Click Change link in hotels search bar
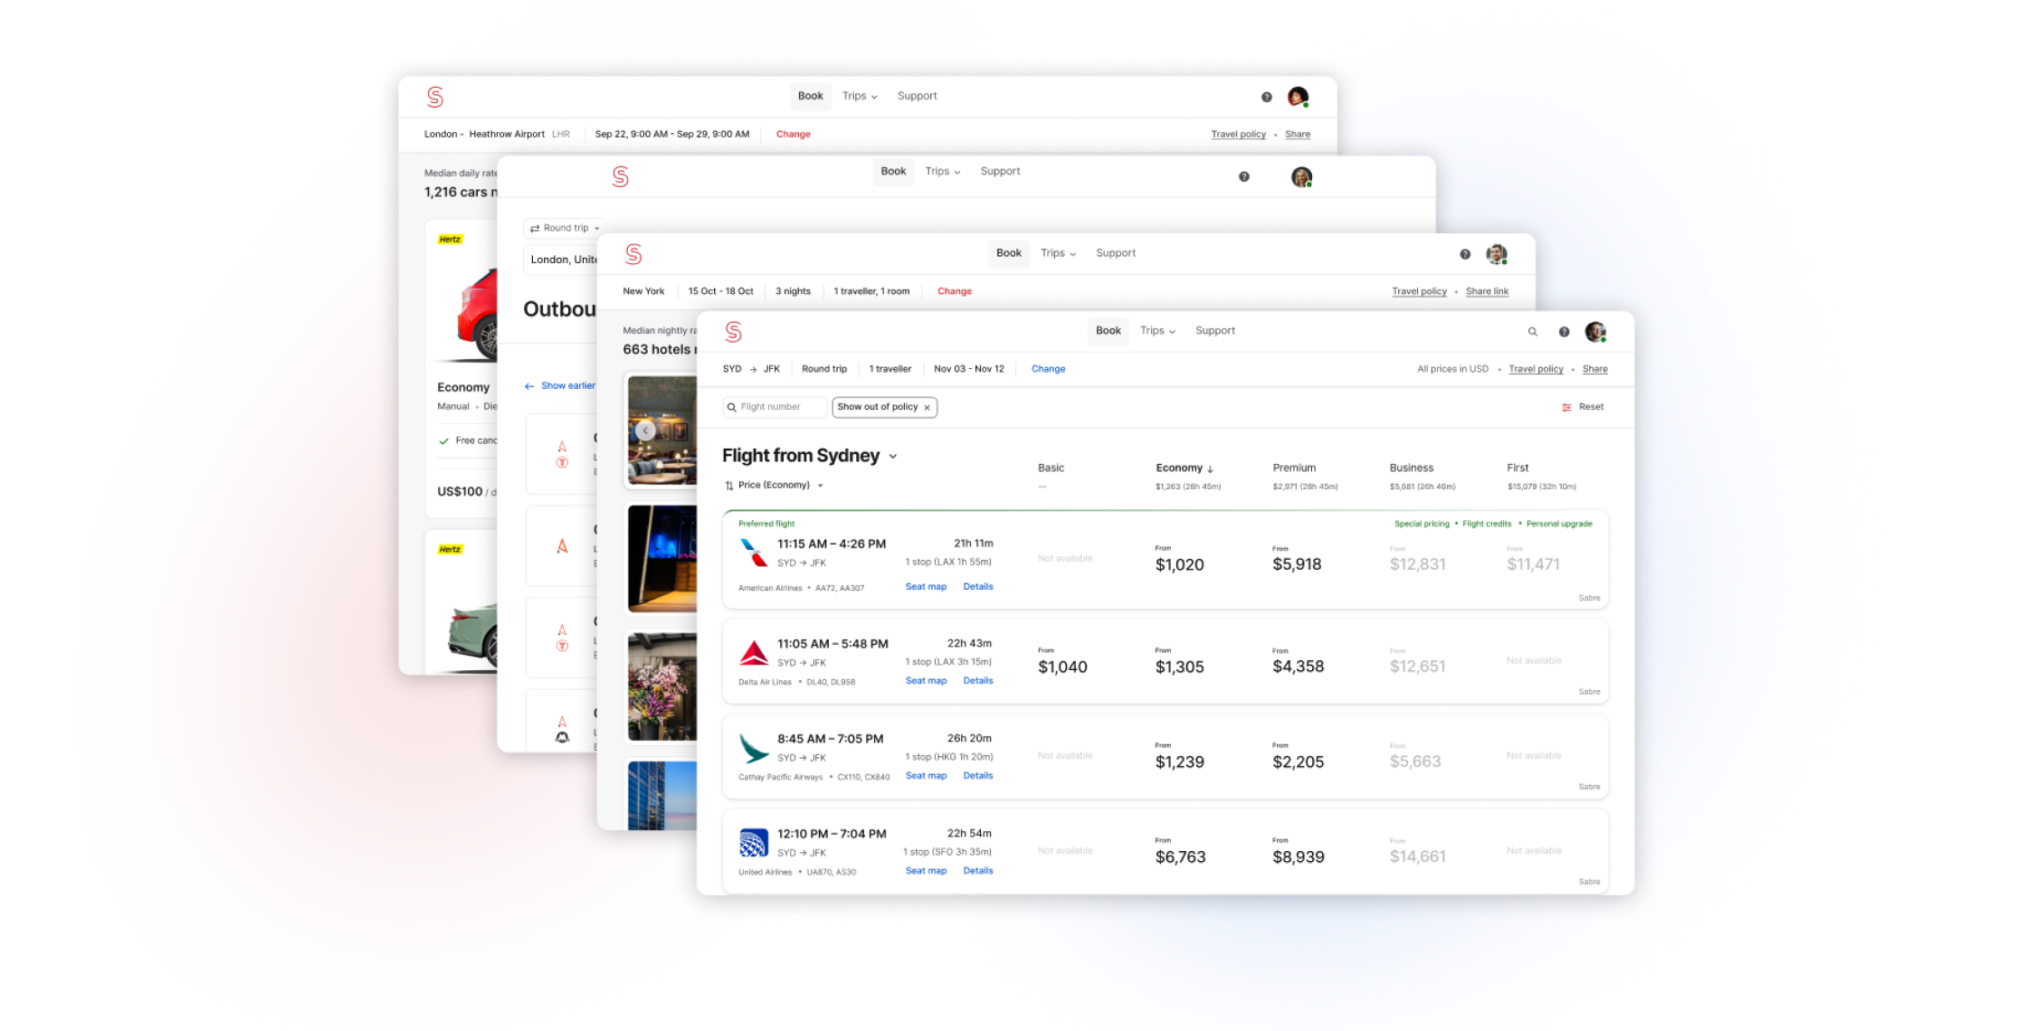Viewport: 2036px width, 1031px height. coord(955,291)
